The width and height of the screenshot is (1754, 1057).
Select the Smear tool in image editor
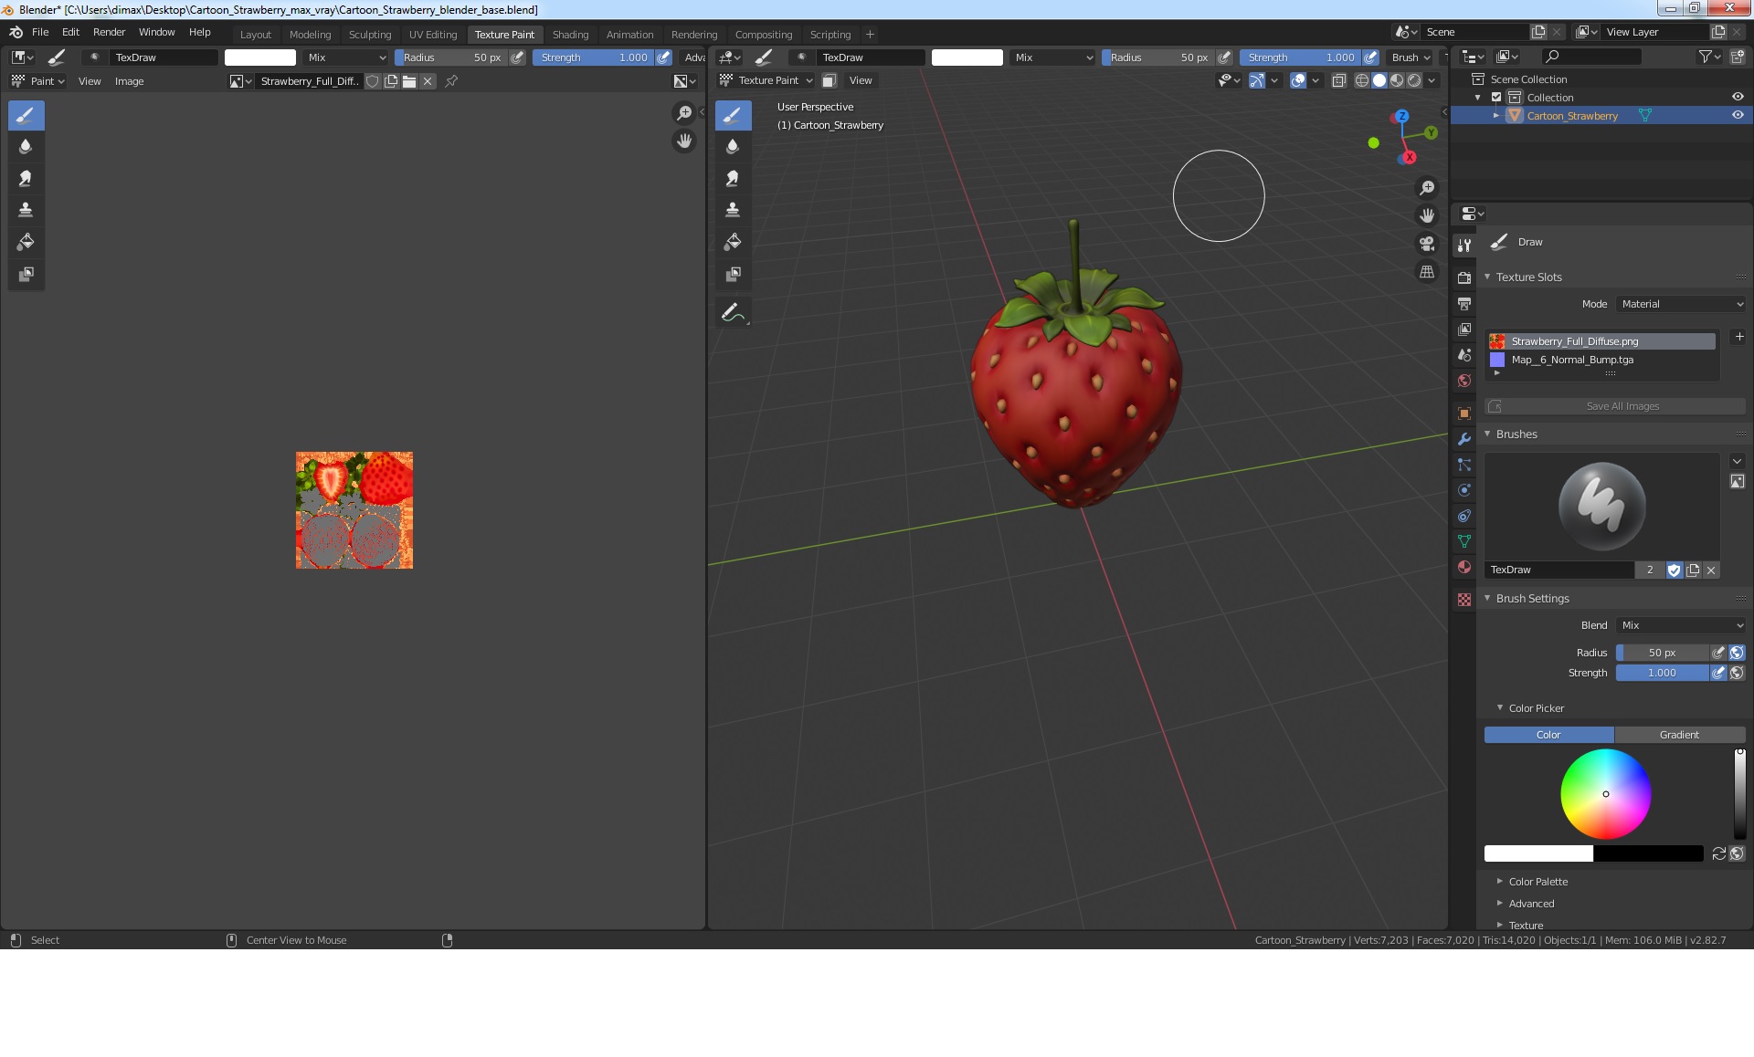26,179
